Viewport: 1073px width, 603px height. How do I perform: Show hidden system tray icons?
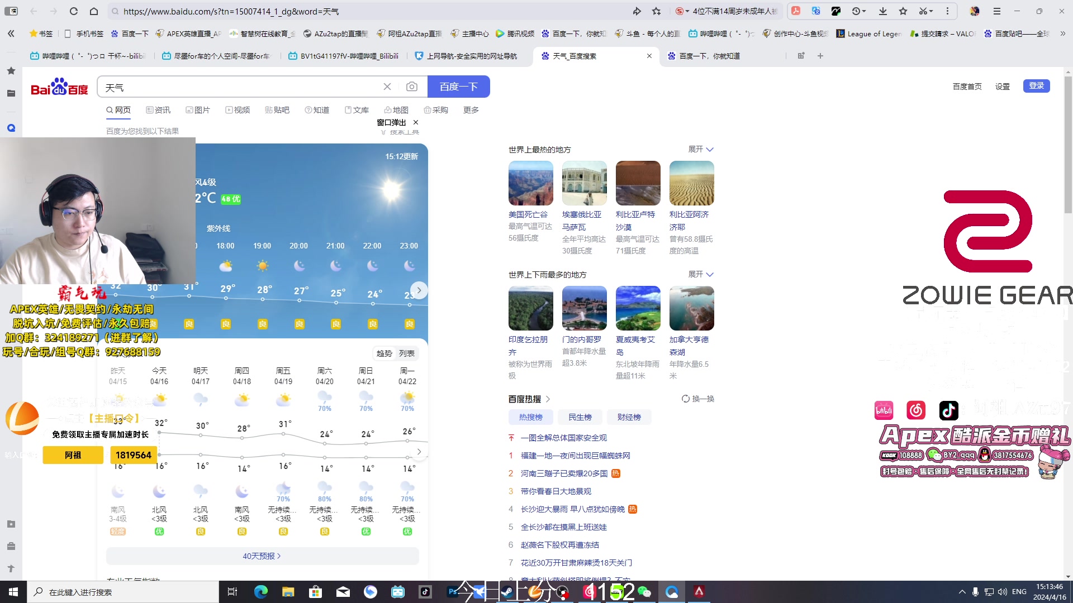pyautogui.click(x=962, y=592)
